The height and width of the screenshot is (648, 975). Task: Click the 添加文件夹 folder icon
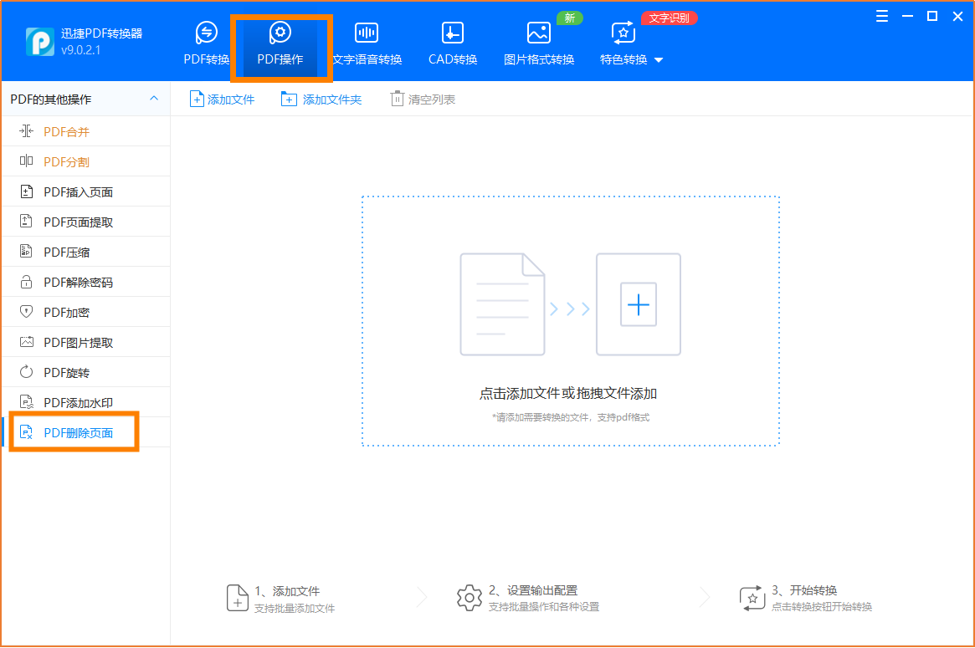289,99
